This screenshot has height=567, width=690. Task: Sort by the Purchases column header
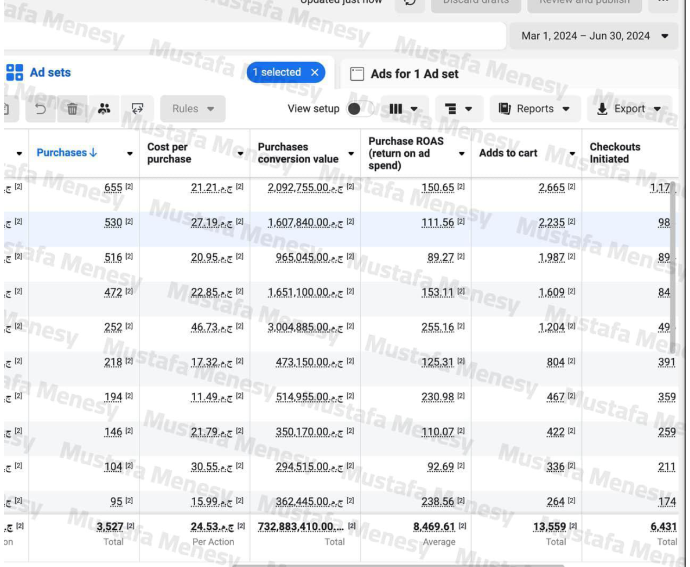[67, 153]
